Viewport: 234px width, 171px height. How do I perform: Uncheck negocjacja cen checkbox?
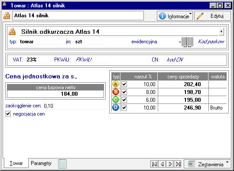pos(8,114)
